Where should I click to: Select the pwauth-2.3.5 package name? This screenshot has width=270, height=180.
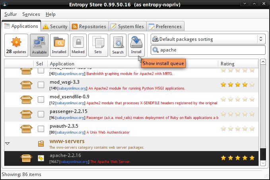(64, 126)
